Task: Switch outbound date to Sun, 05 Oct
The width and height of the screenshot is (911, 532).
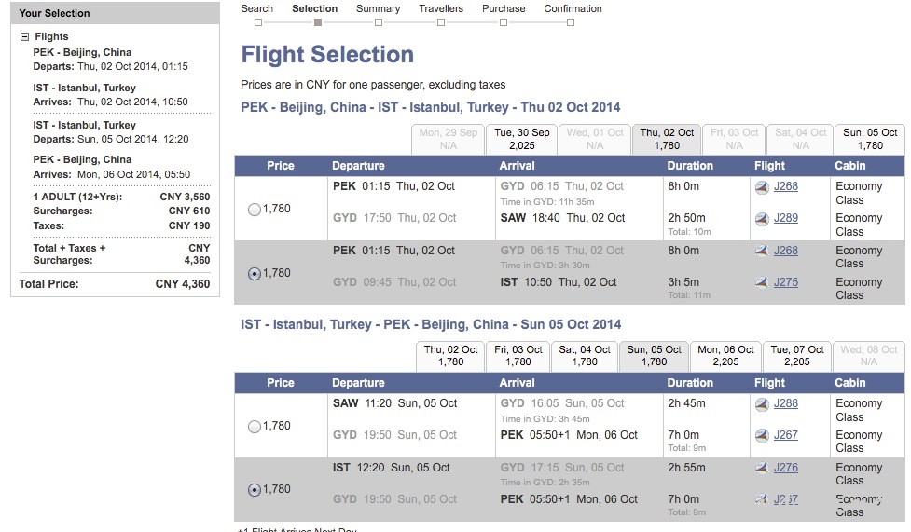Action: point(869,139)
